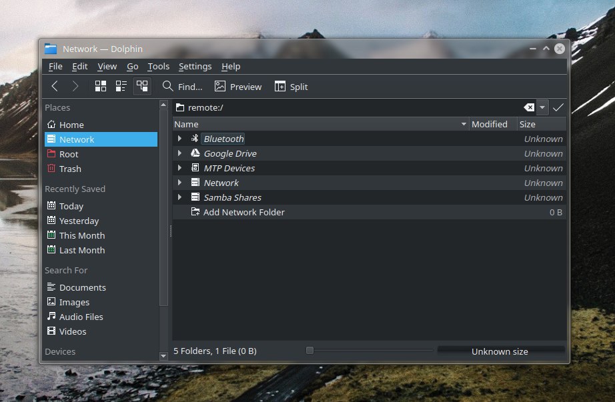Toggle Split view
This screenshot has width=615, height=402.
[x=291, y=86]
